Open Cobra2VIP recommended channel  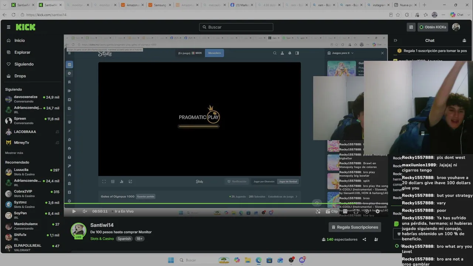tap(32, 193)
